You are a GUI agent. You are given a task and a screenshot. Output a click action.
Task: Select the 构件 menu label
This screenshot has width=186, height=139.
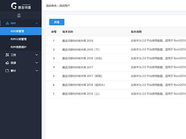[13, 23]
